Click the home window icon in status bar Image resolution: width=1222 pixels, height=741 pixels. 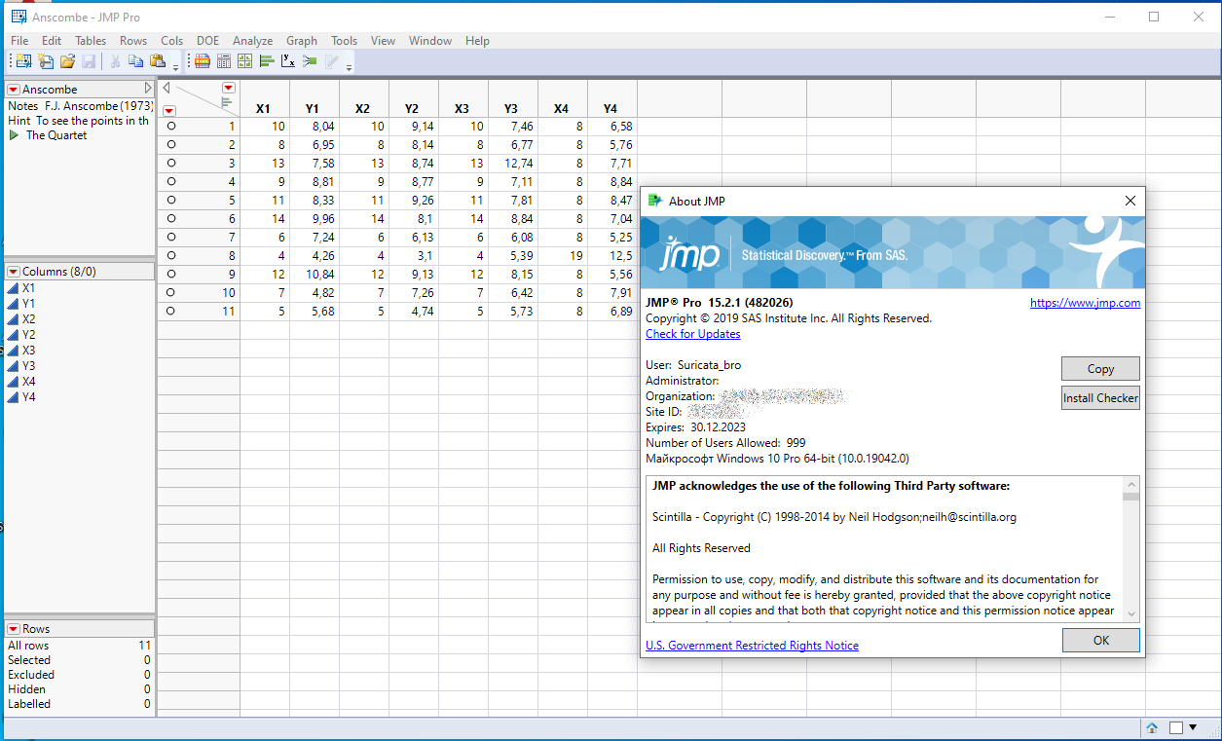click(1152, 727)
